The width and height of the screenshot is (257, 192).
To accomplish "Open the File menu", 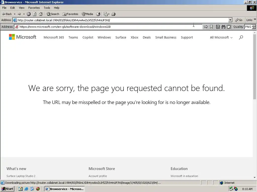I will pyautogui.click(x=4, y=8).
